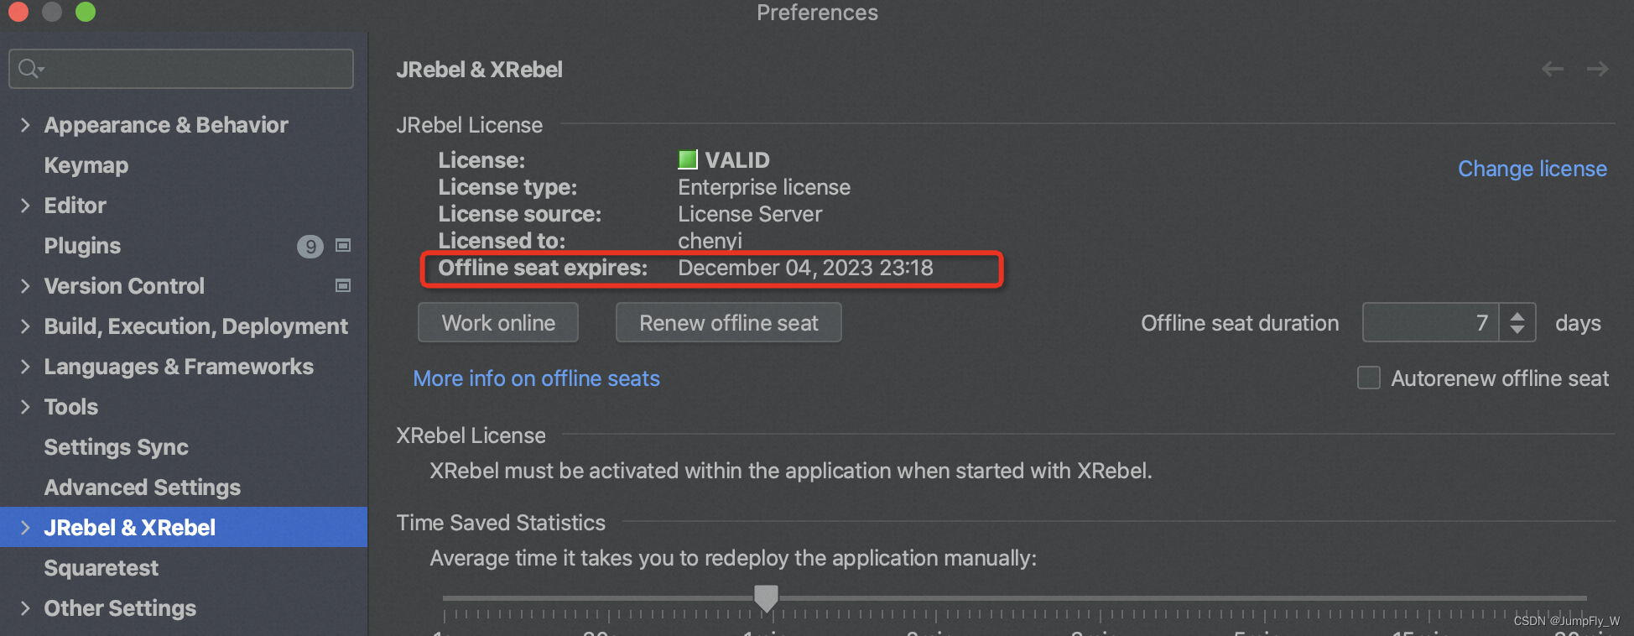
Task: Click the 'Enterprise license' type value
Action: [764, 187]
